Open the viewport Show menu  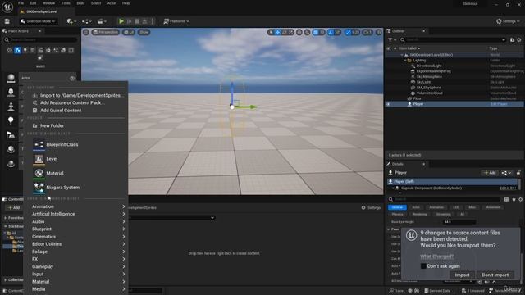tap(144, 32)
